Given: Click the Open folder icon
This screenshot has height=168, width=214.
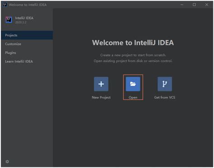Looking at the screenshot, I should coord(133,84).
